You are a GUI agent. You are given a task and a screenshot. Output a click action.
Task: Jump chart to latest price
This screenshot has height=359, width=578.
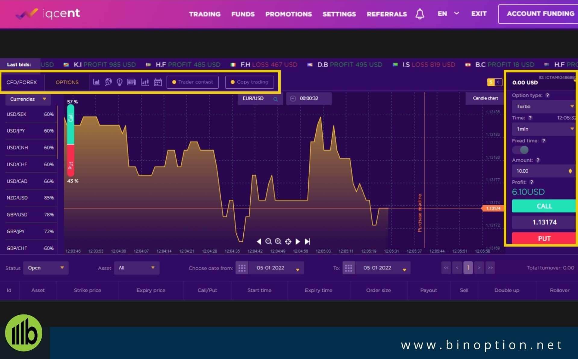tap(308, 241)
